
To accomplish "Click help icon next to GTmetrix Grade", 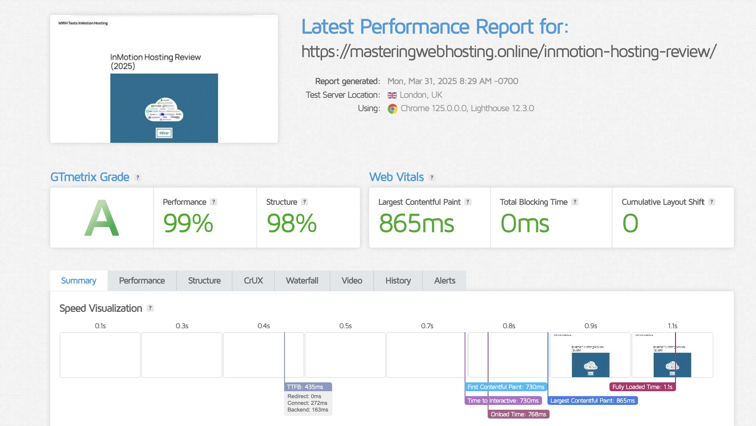I will click(138, 177).
